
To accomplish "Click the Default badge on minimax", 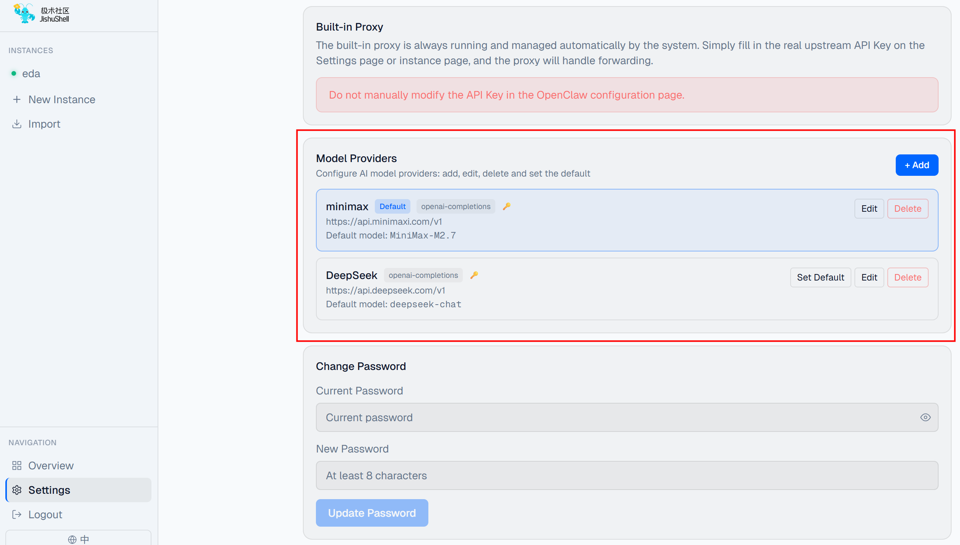I will [x=392, y=206].
